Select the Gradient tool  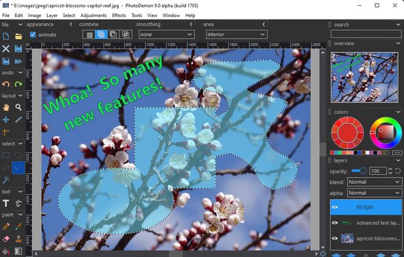click(x=18, y=251)
